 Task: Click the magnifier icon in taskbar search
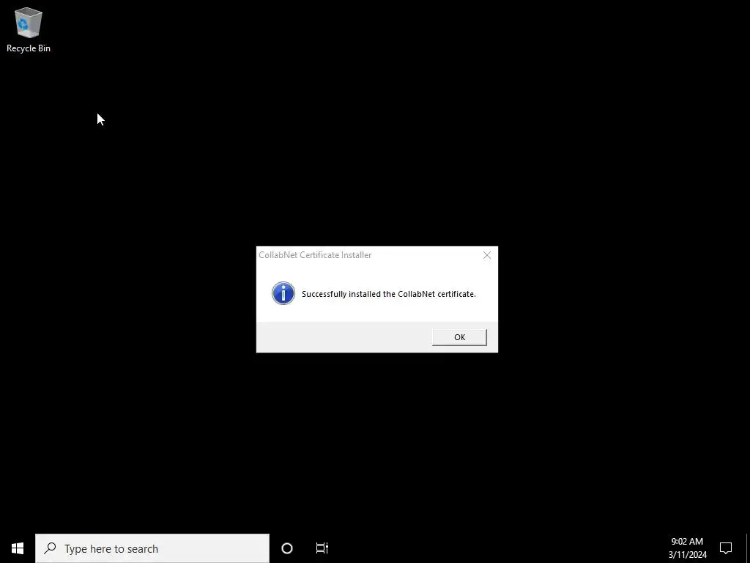[x=50, y=548]
